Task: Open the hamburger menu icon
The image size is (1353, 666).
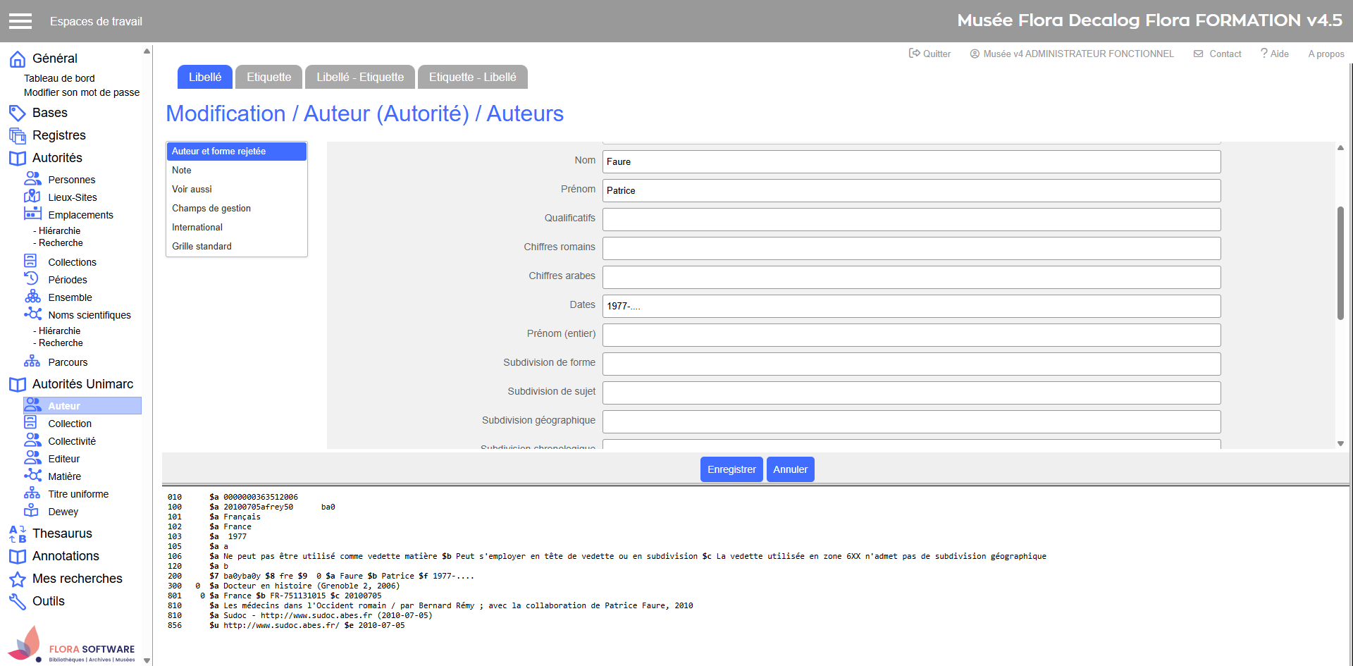Action: click(x=20, y=21)
